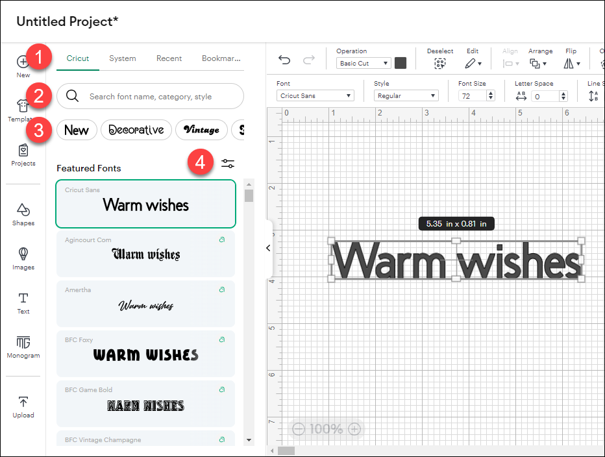Zoom out with minus icon

298,429
